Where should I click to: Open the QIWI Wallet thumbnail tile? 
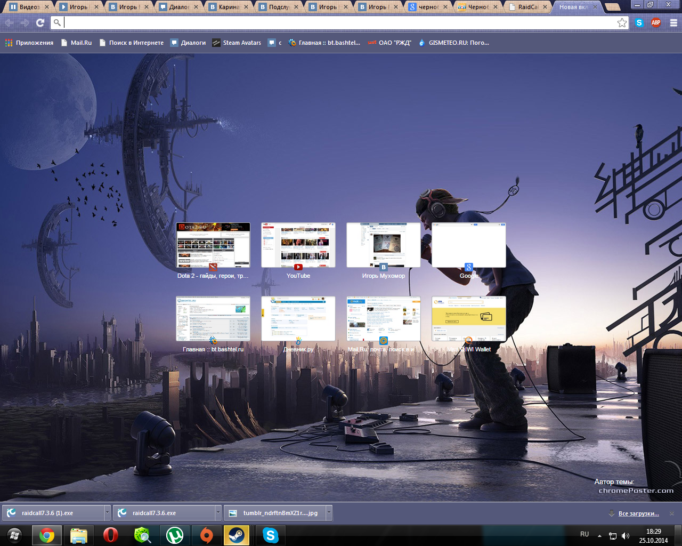pyautogui.click(x=469, y=319)
